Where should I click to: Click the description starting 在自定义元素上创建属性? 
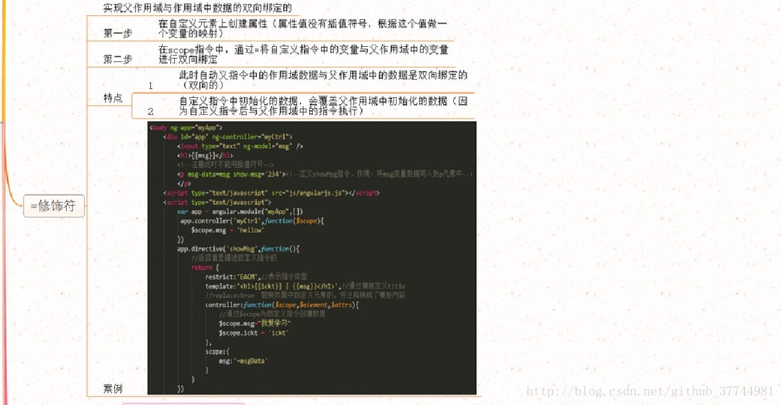click(302, 28)
